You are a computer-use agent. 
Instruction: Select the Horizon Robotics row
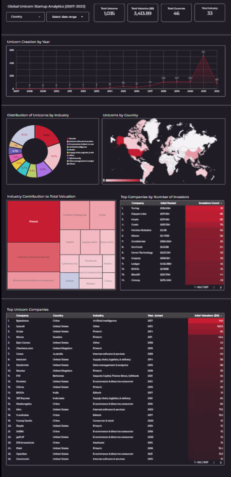tap(172, 230)
